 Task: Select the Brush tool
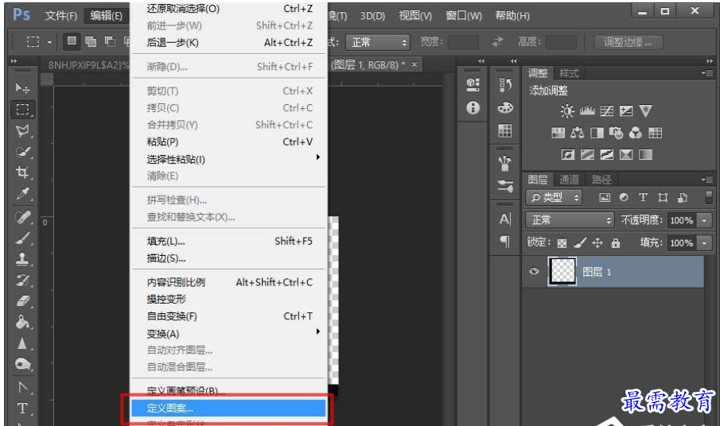22,238
